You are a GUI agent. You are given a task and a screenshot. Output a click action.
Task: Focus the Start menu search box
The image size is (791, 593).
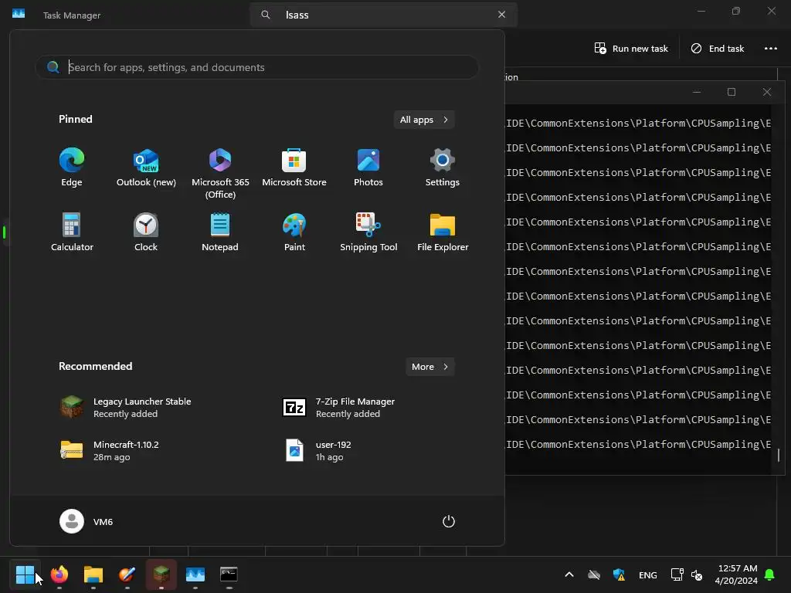[x=256, y=67]
